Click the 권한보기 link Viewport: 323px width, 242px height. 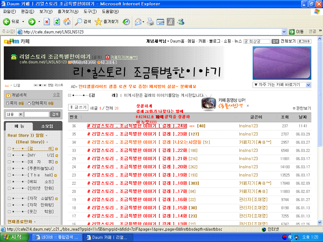click(302, 108)
